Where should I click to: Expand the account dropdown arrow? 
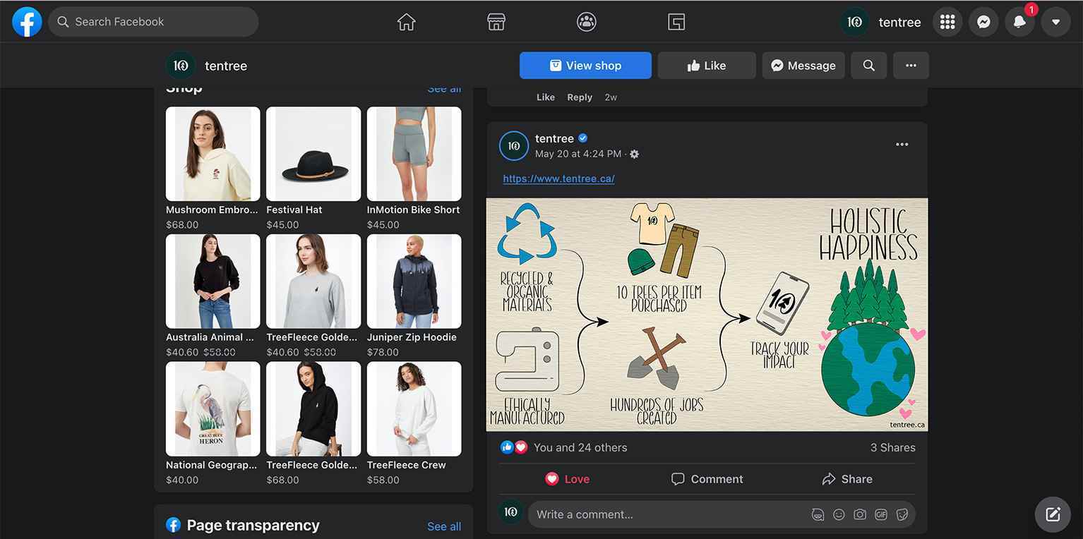click(x=1055, y=22)
